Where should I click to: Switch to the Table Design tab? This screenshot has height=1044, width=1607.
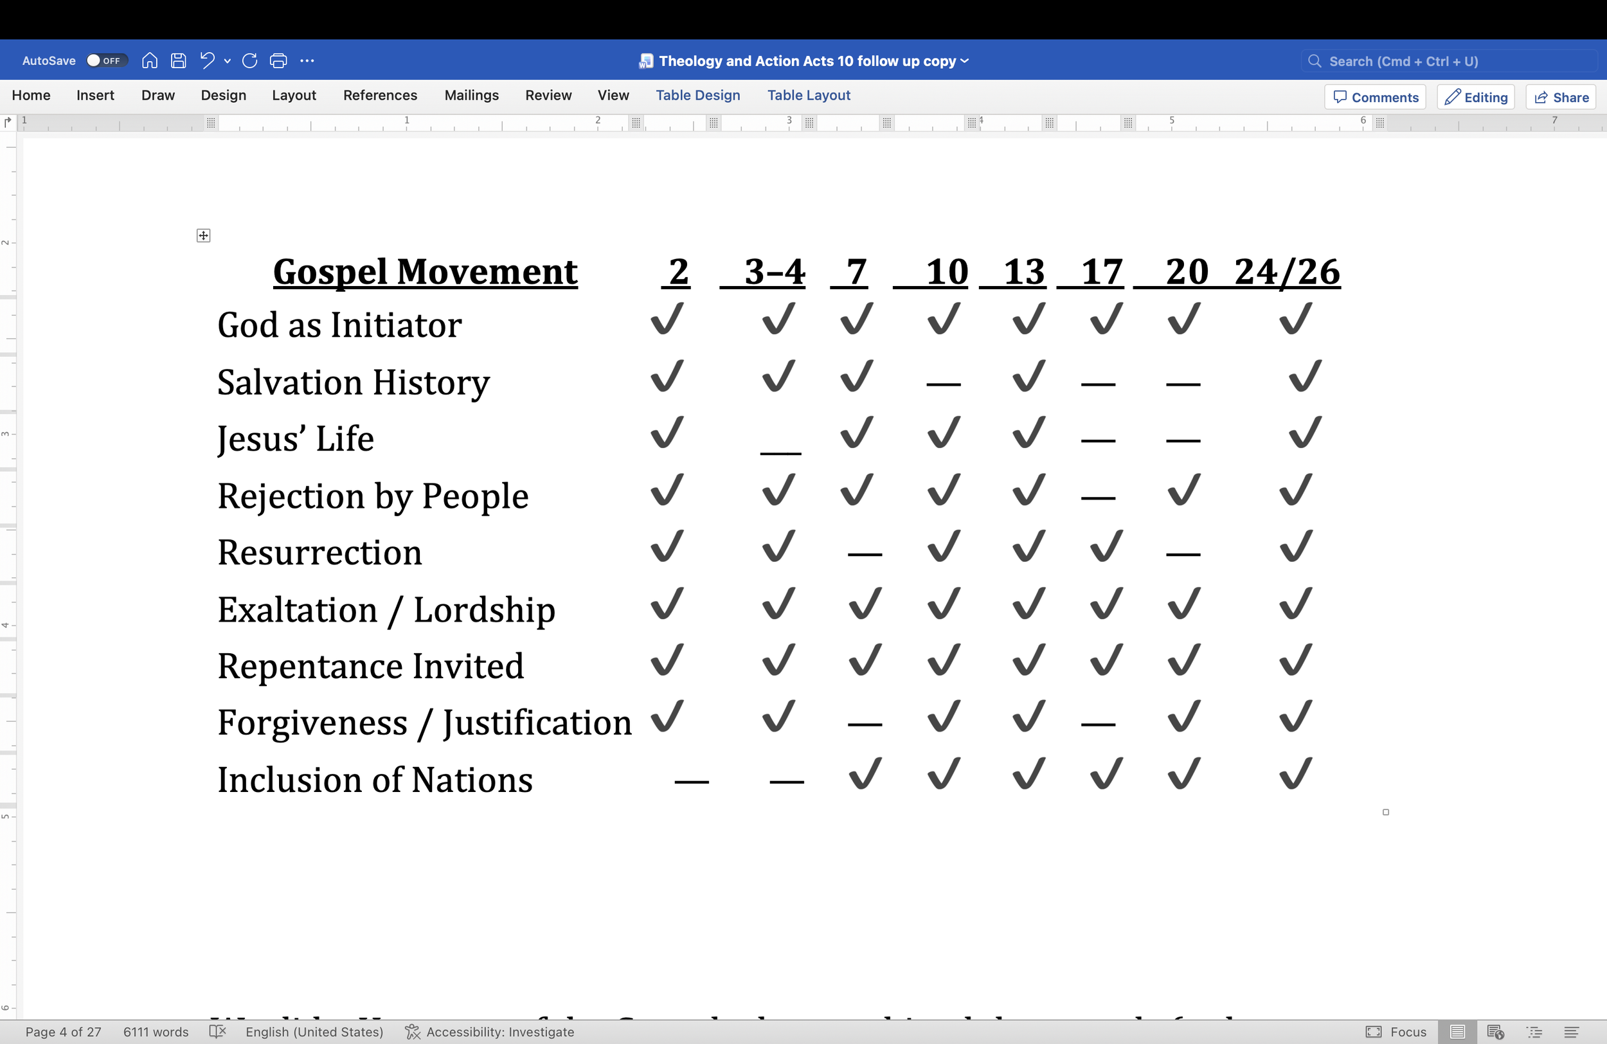[697, 95]
